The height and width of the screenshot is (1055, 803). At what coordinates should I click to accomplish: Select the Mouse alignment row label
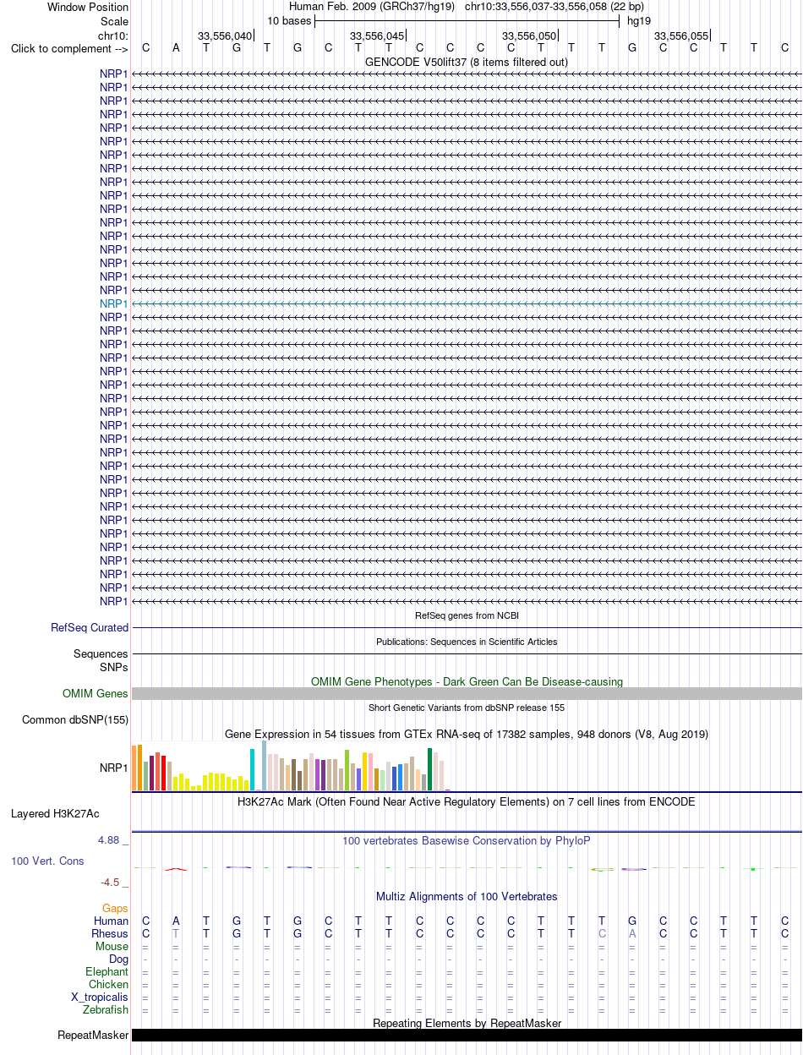pos(112,946)
